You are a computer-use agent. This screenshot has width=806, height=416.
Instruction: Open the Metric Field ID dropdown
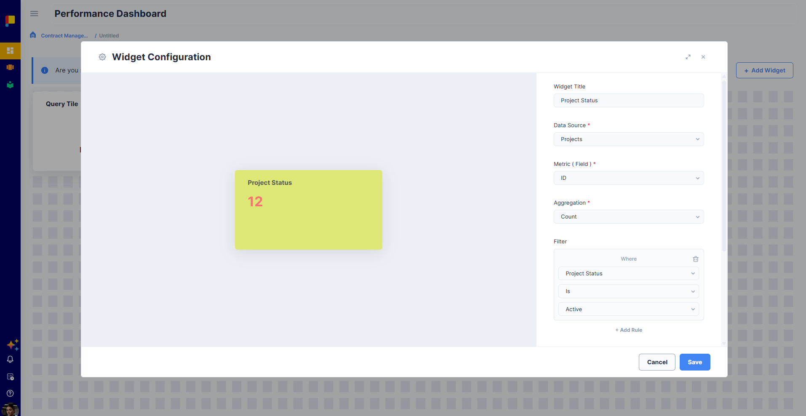[x=629, y=178]
